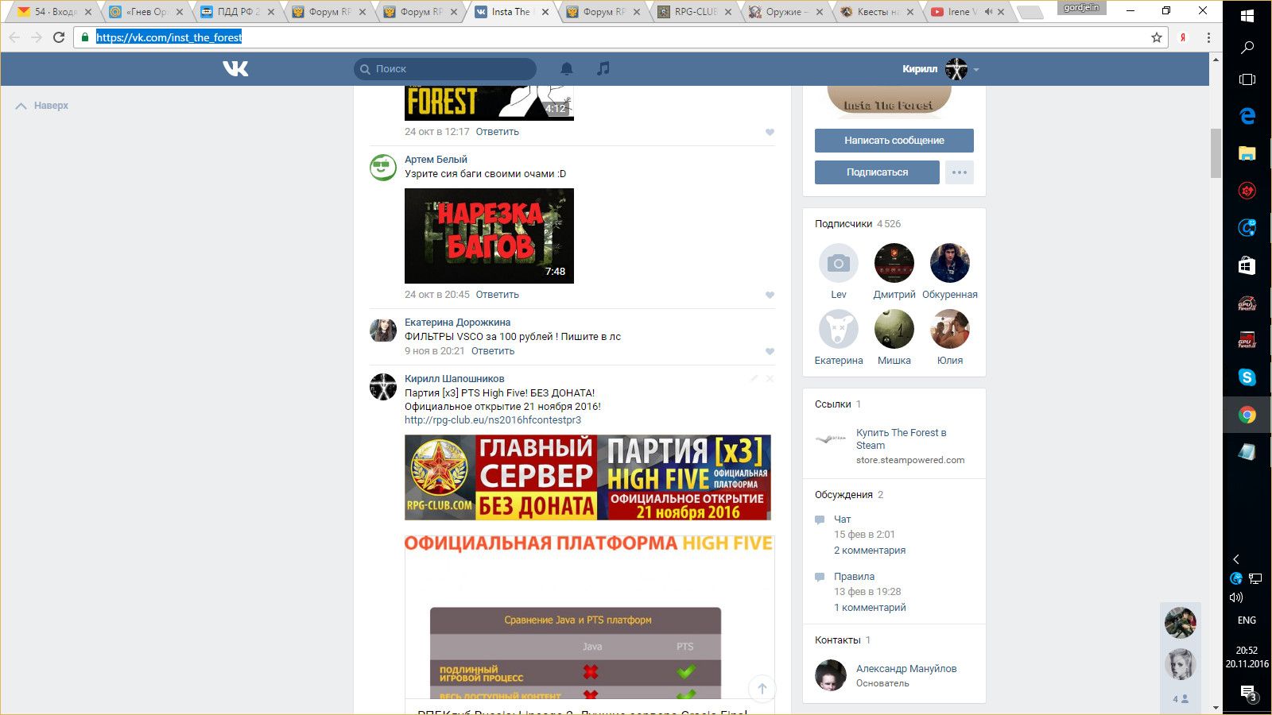Close the Insta The Forest tab

[545, 12]
